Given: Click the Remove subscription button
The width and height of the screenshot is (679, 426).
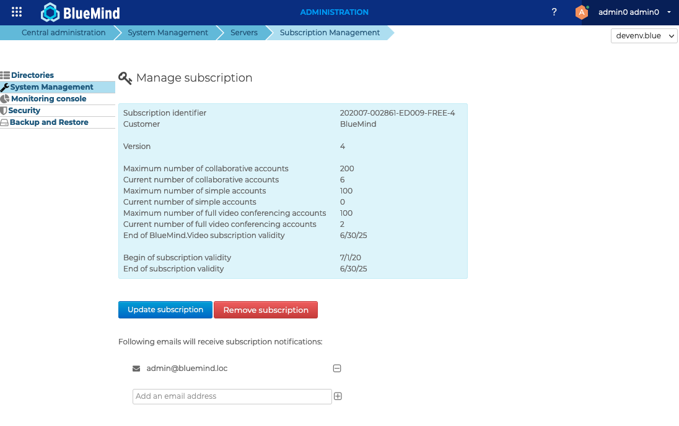Looking at the screenshot, I should click(266, 310).
